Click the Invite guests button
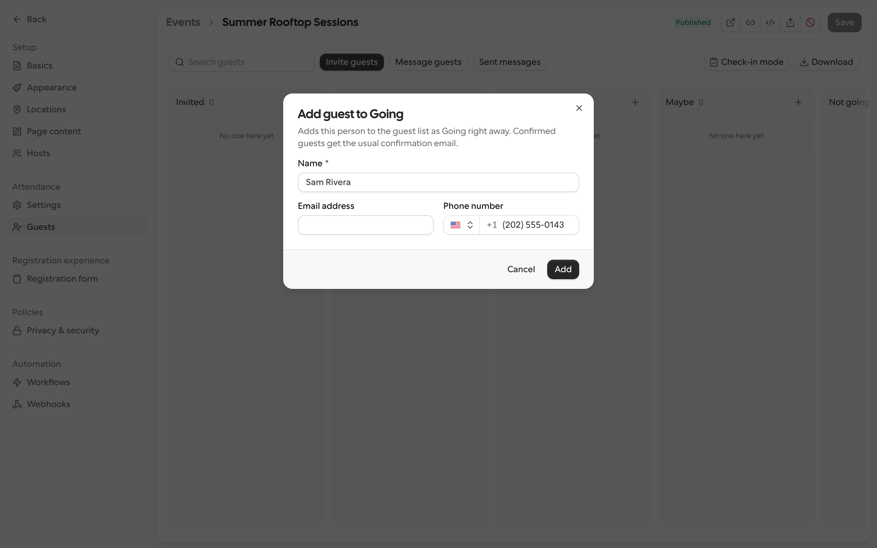This screenshot has height=548, width=877. [x=351, y=62]
